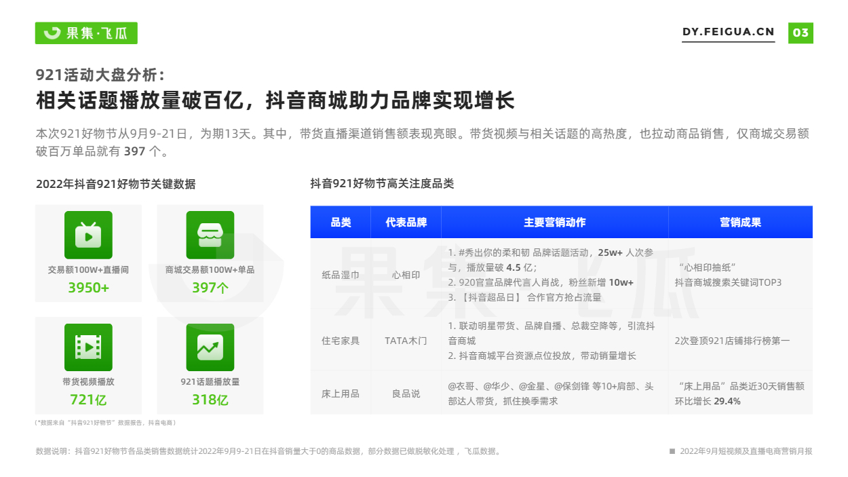The height and width of the screenshot is (477, 848).
Task: Click the bold 397 in intro paragraph
Action: (x=134, y=151)
